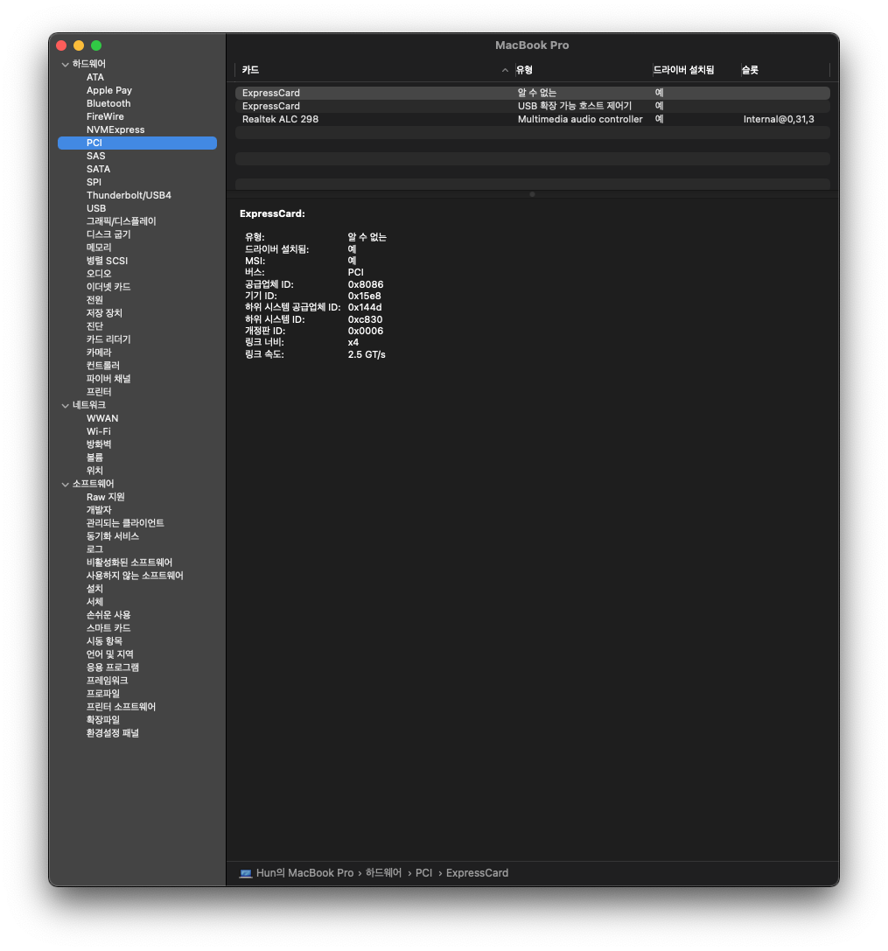The width and height of the screenshot is (888, 951).
Task: Select SAS in sidebar
Action: pyautogui.click(x=96, y=156)
